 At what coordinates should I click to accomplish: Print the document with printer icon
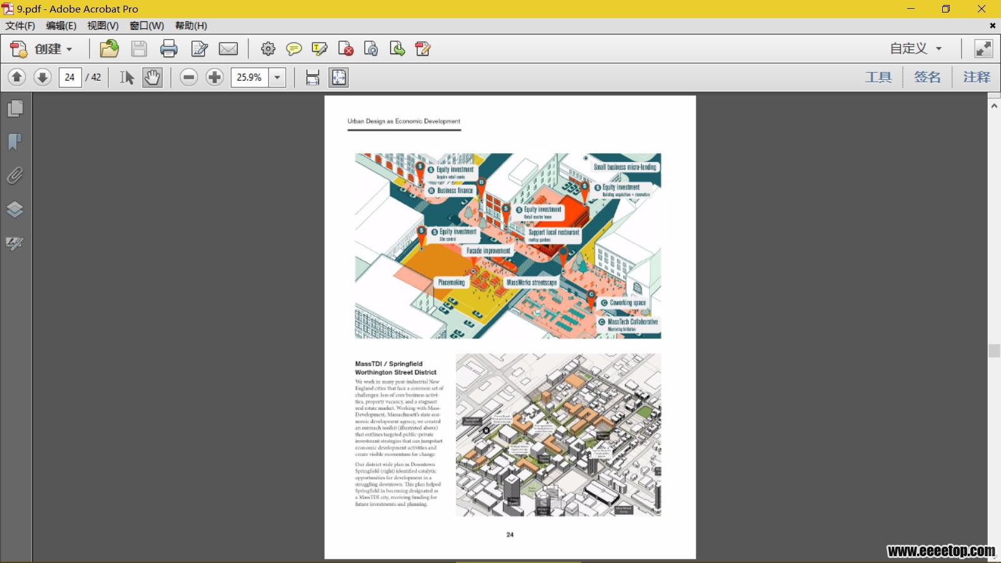click(169, 49)
